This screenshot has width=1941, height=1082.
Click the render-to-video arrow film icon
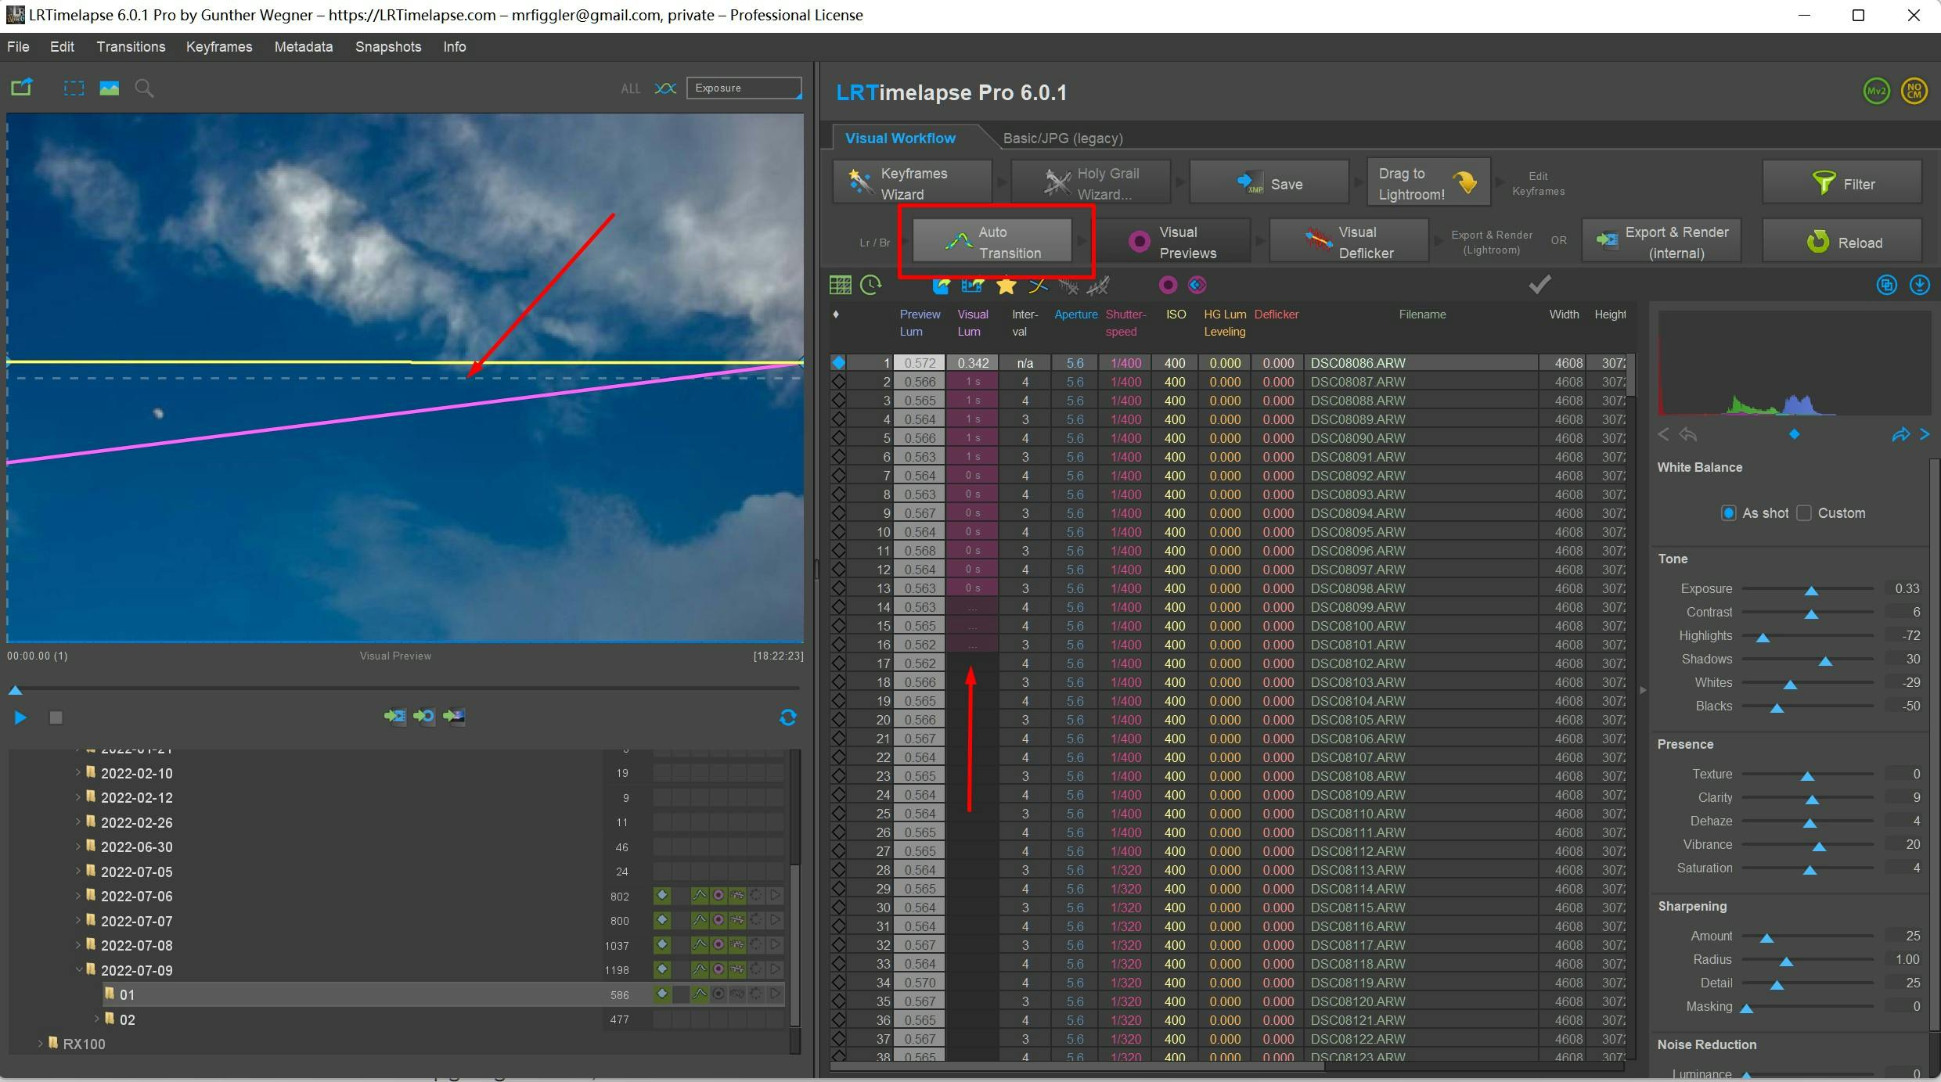(x=395, y=717)
